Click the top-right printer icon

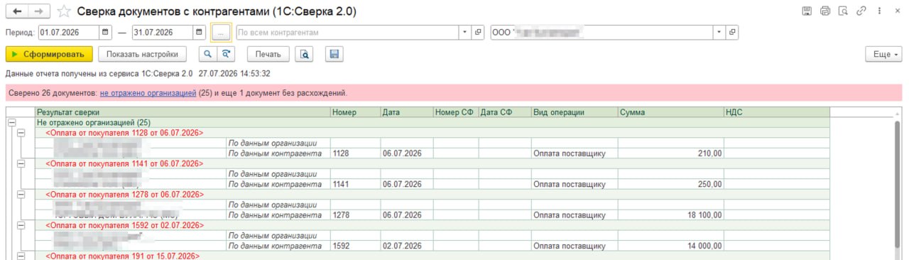pyautogui.click(x=824, y=11)
